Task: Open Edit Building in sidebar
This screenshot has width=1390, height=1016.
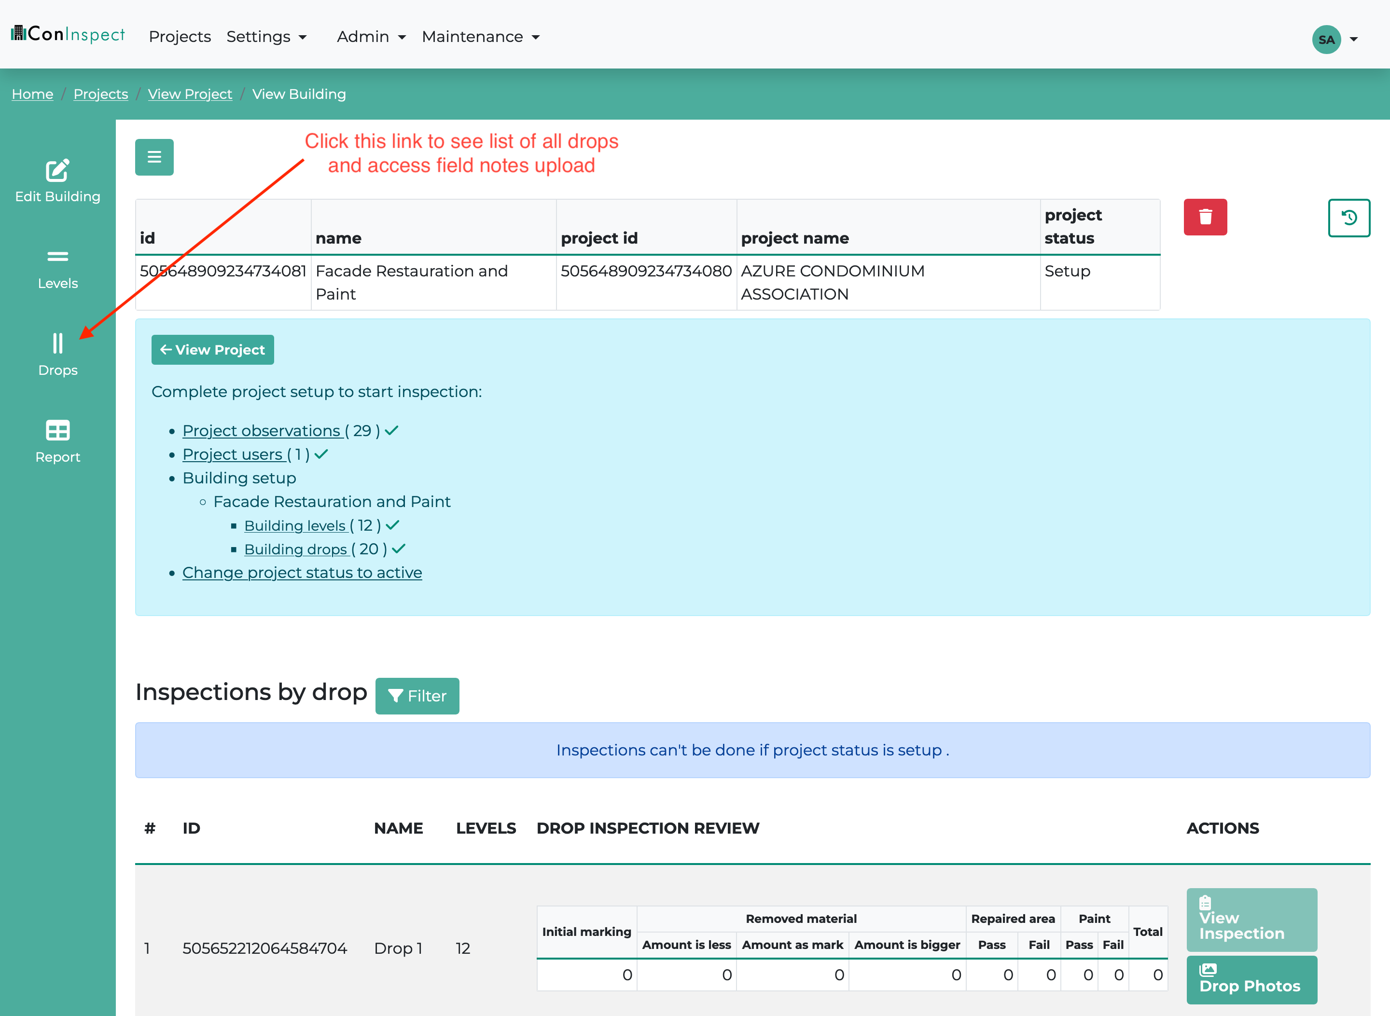Action: [57, 181]
